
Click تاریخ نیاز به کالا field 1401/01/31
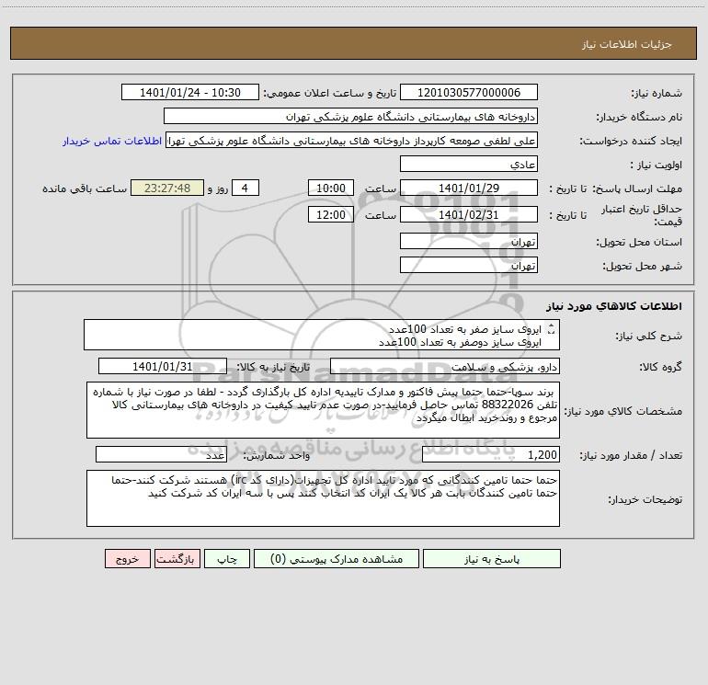coord(163,366)
